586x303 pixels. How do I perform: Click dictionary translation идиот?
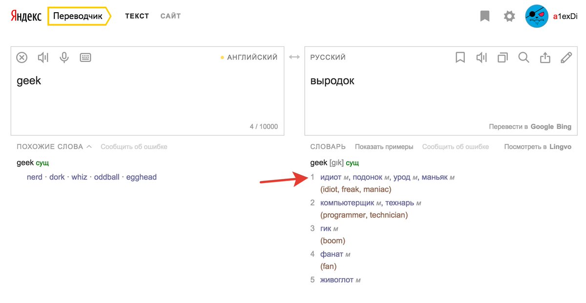click(331, 177)
